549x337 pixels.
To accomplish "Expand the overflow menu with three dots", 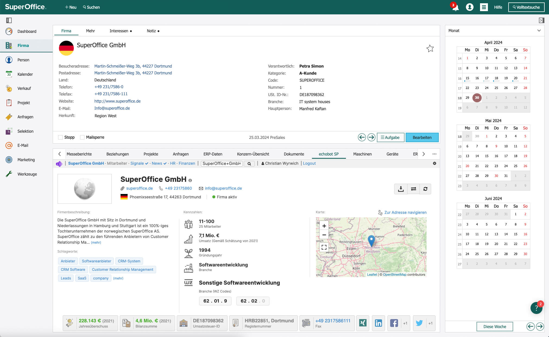I will pos(434,154).
